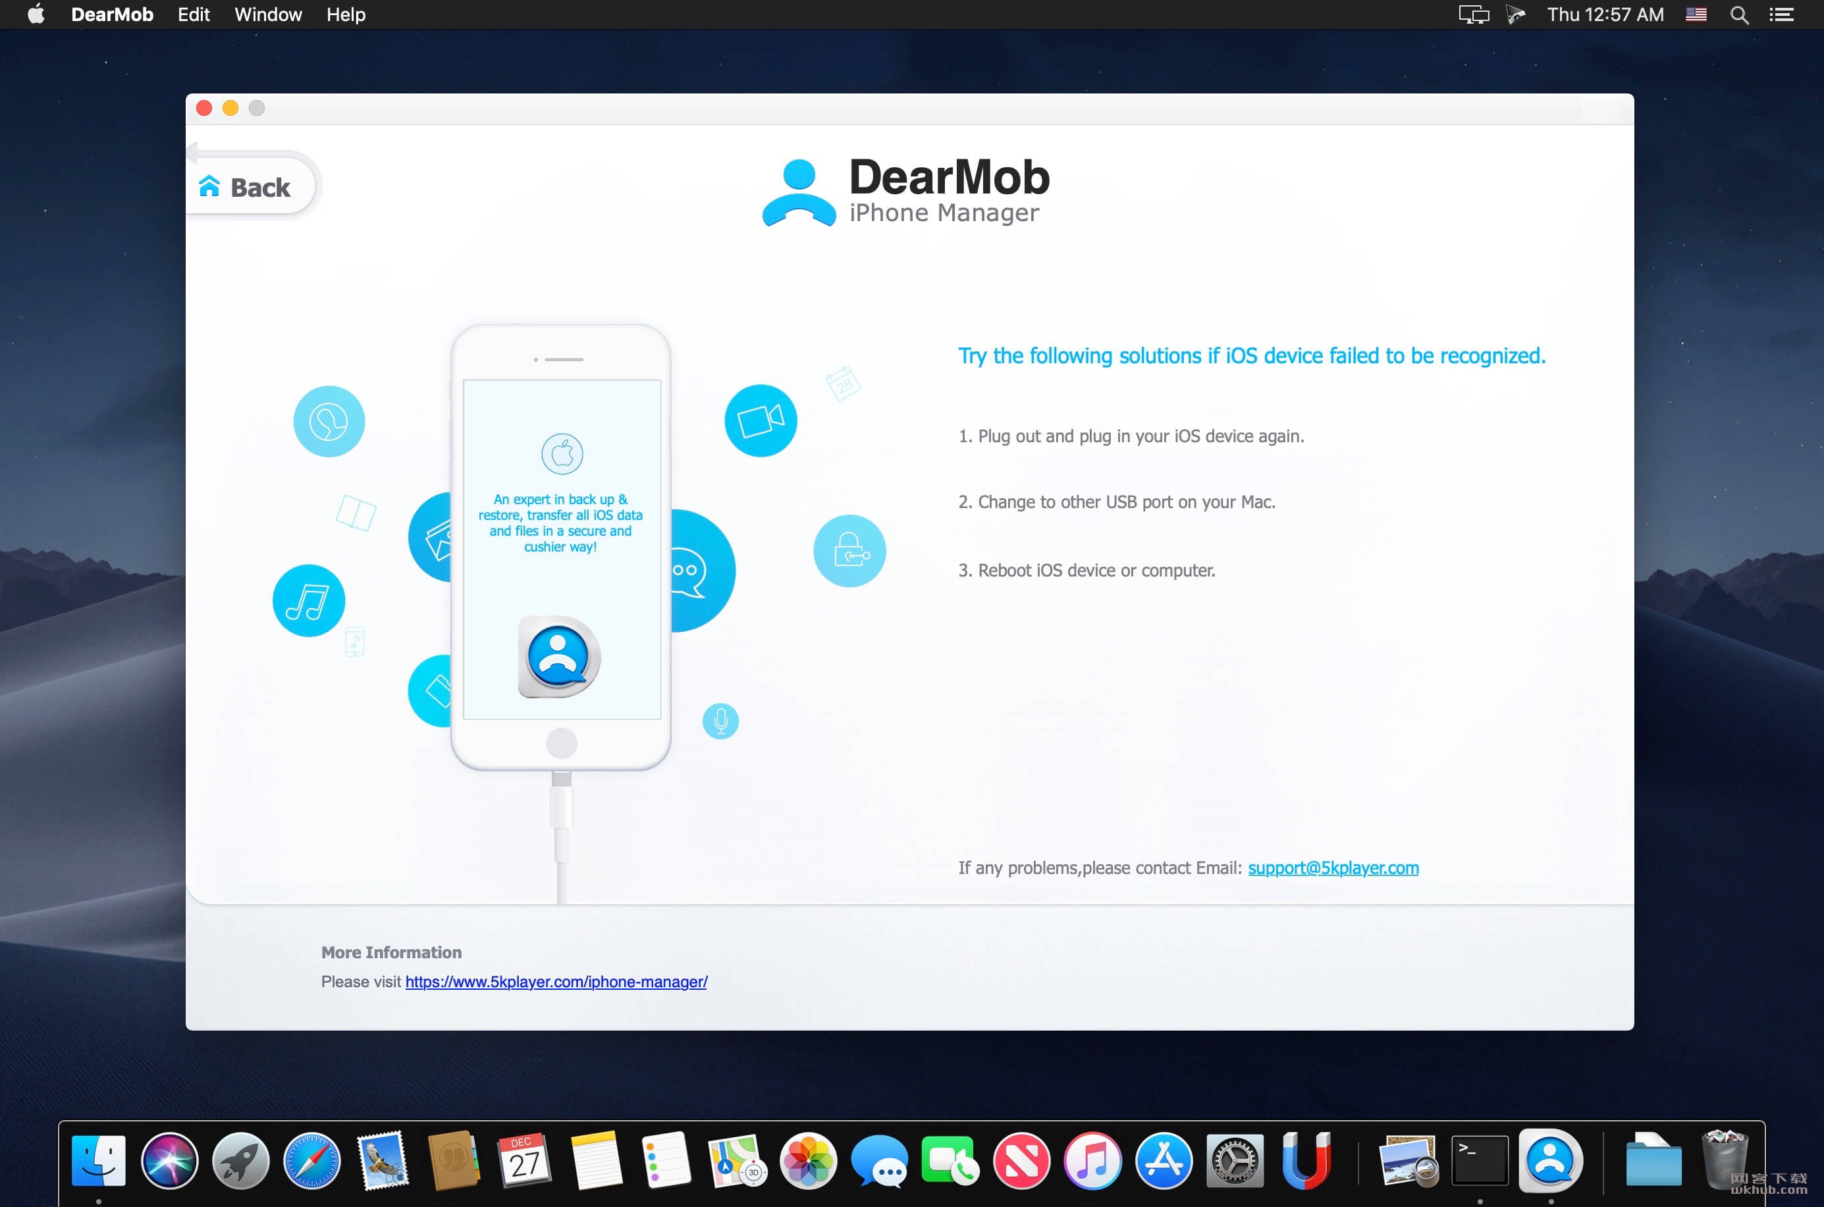Select the photos icon behind the phone
This screenshot has width=1824, height=1207.
(x=431, y=537)
